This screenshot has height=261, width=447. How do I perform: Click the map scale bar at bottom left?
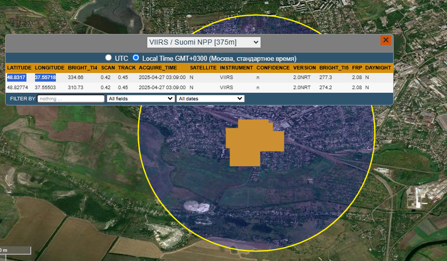(x=15, y=251)
